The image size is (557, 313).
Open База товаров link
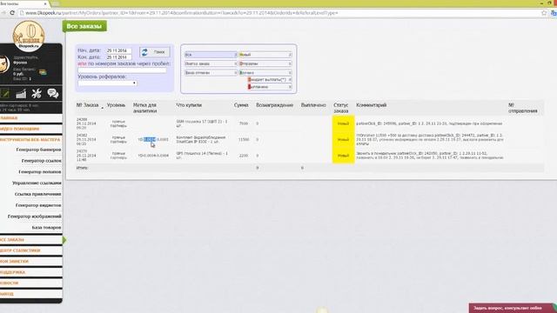tap(46, 228)
